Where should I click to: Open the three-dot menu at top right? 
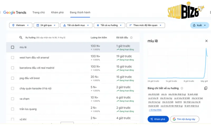[x=210, y=12]
